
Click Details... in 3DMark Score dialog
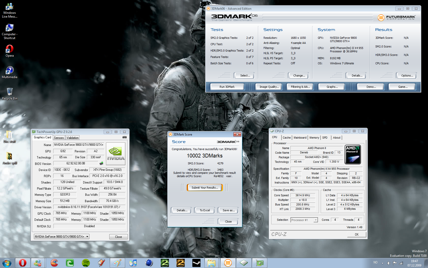point(182,210)
